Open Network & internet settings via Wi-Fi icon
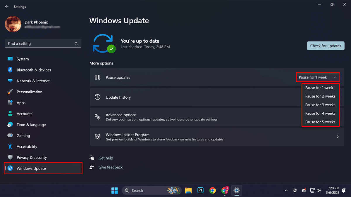This screenshot has width=351, height=197. click(10, 81)
